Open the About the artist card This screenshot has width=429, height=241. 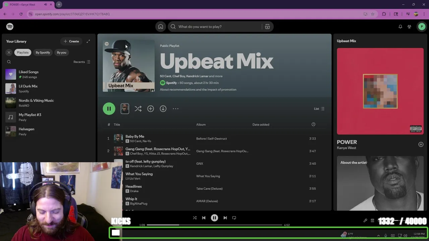[380, 183]
